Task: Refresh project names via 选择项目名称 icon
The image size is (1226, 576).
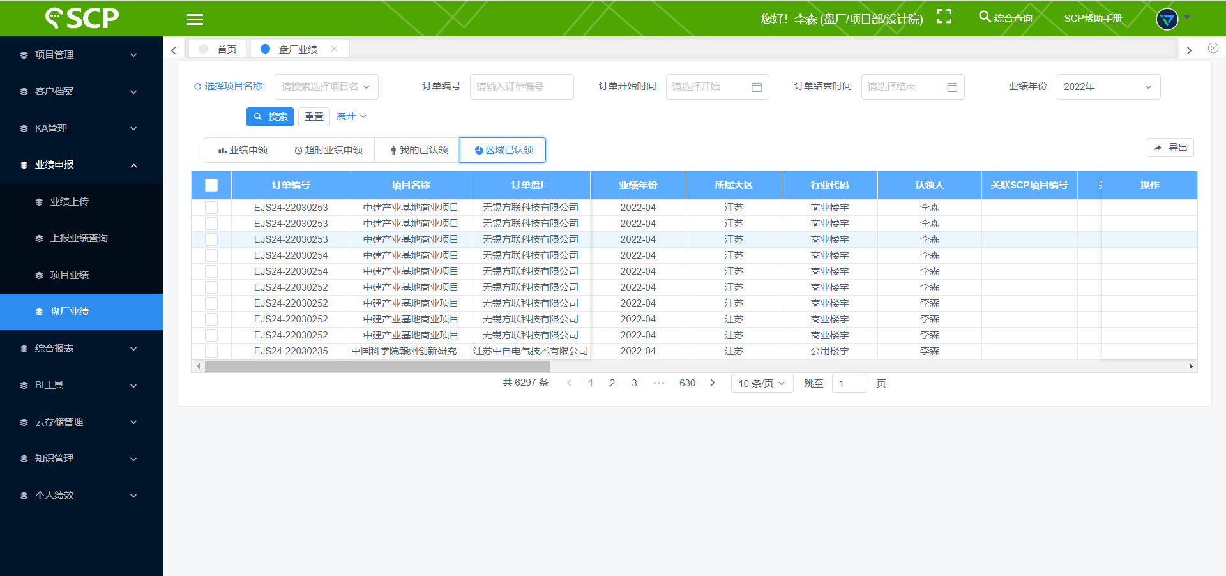Action: (x=197, y=86)
